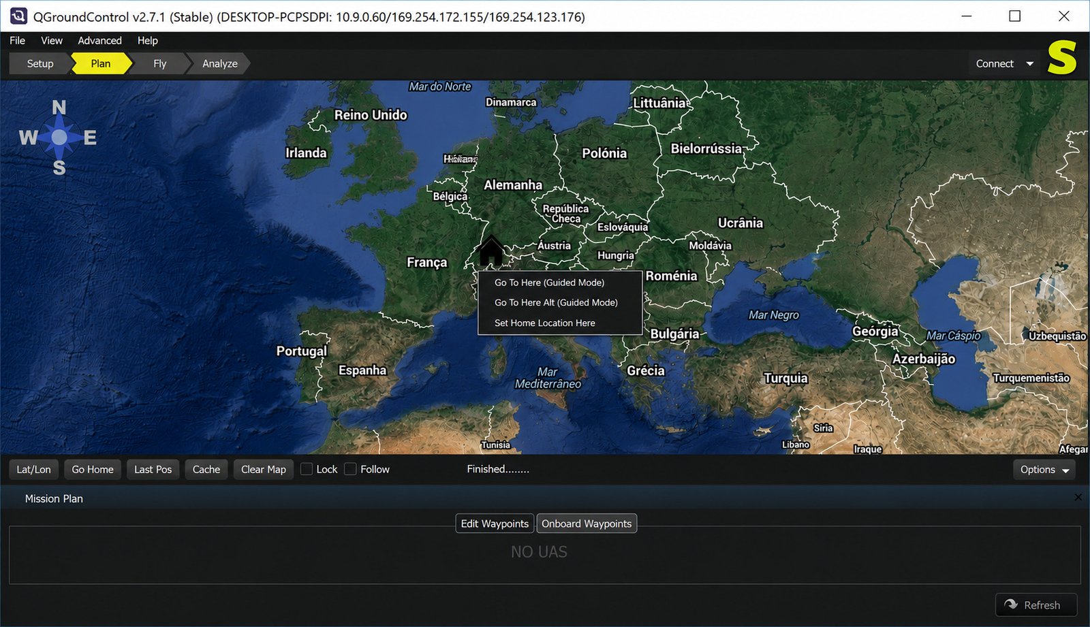The width and height of the screenshot is (1090, 627).
Task: Click the NO UAS placeholder text
Action: pyautogui.click(x=539, y=552)
